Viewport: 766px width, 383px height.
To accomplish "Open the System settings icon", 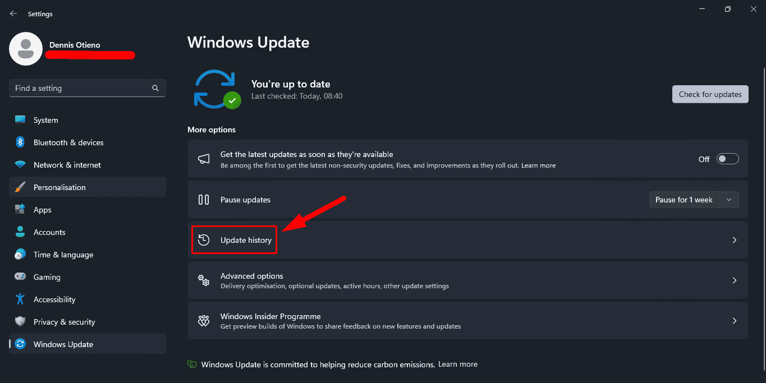I will 21,119.
